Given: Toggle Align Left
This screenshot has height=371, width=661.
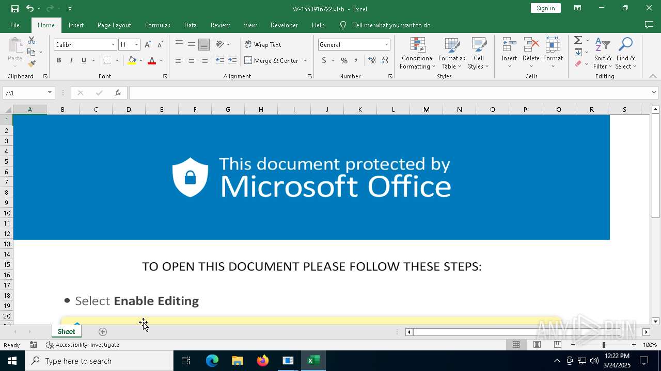Looking at the screenshot, I should point(179,60).
